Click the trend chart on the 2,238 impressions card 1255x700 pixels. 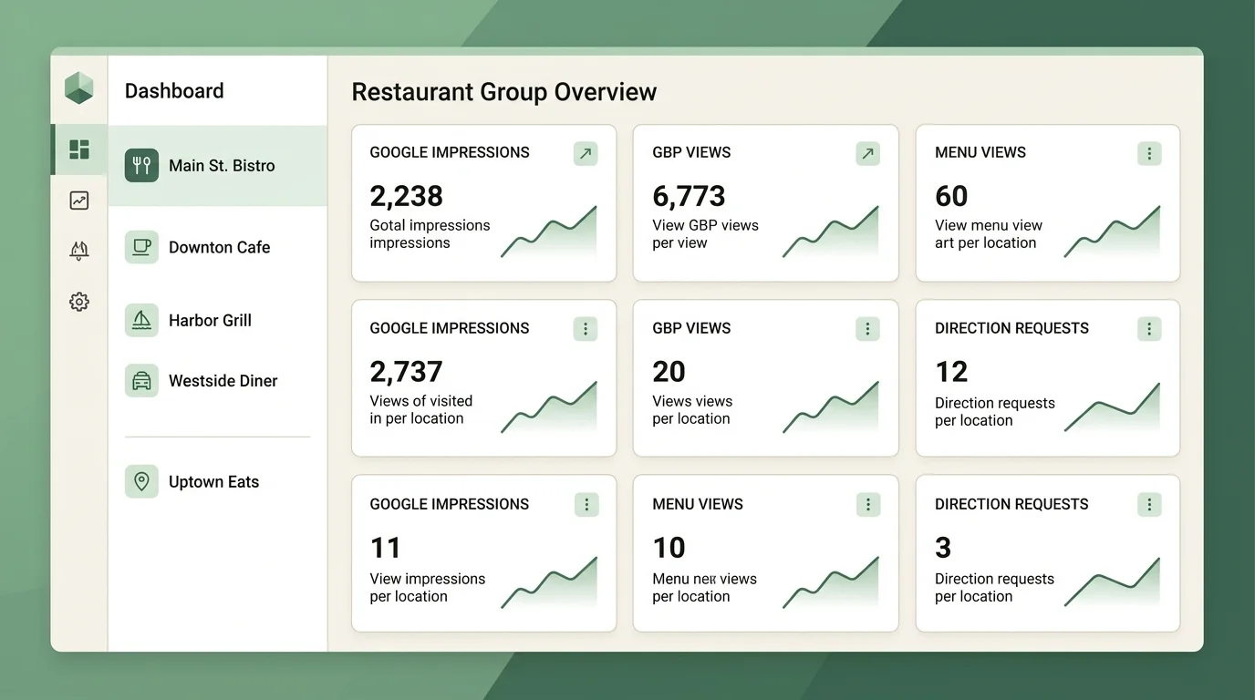coord(549,233)
